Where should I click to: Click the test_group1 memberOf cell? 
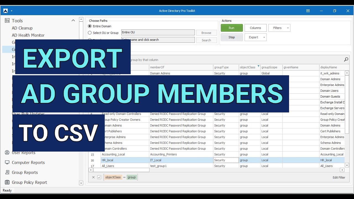click(181, 166)
